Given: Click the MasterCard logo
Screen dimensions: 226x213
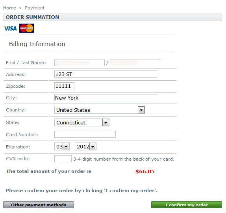Looking at the screenshot, I should click(26, 28).
